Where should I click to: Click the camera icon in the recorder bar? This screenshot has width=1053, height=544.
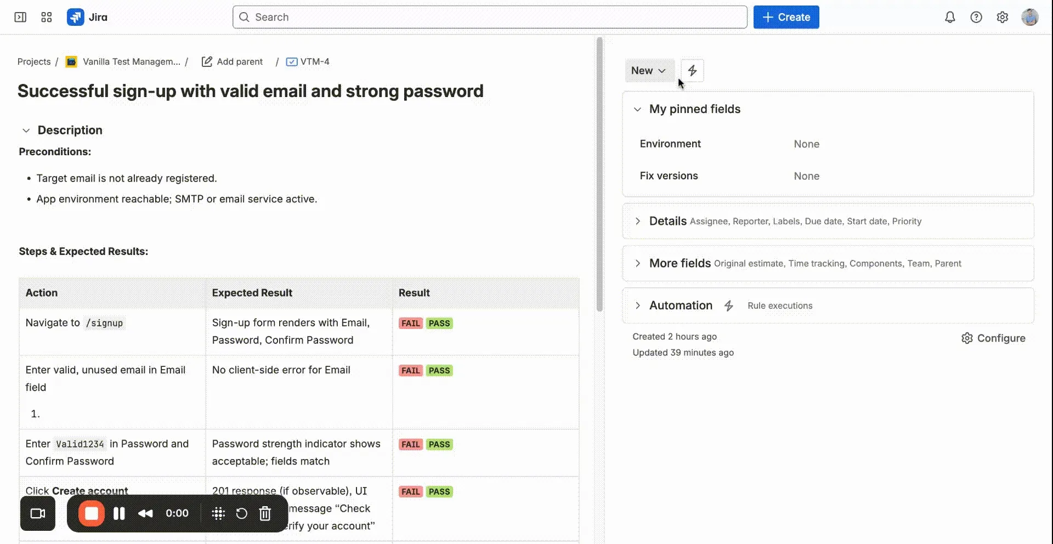point(37,513)
